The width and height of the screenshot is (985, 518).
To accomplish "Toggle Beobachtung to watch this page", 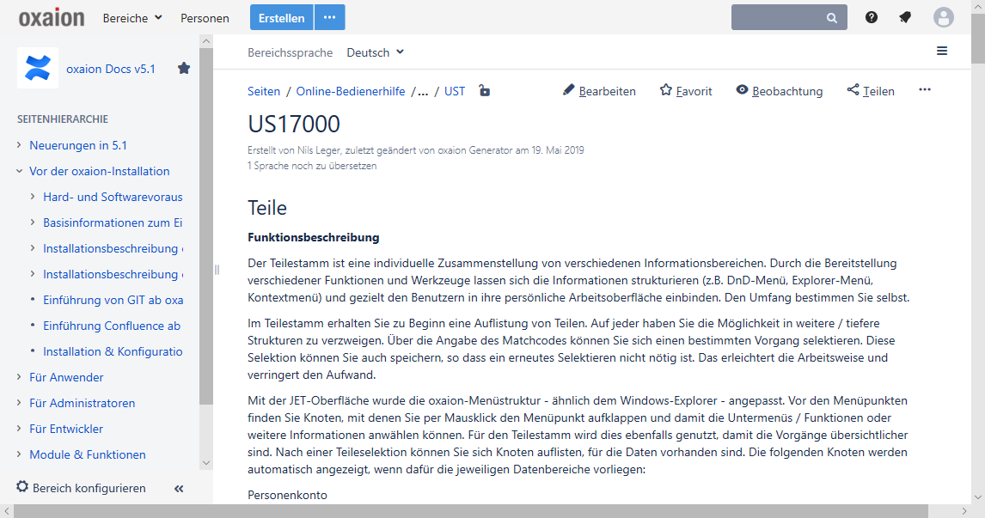I will 780,91.
